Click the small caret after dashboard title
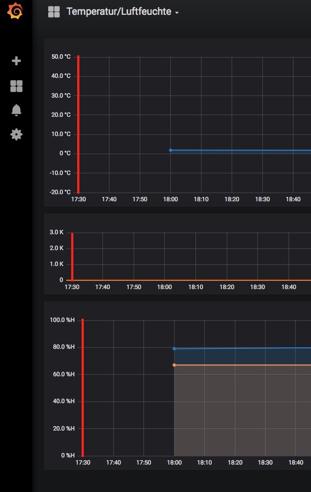This screenshot has width=311, height=492. click(177, 13)
